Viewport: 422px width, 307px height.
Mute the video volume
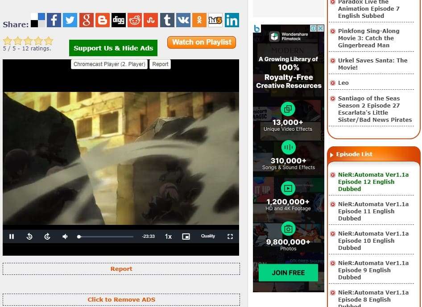(65, 236)
